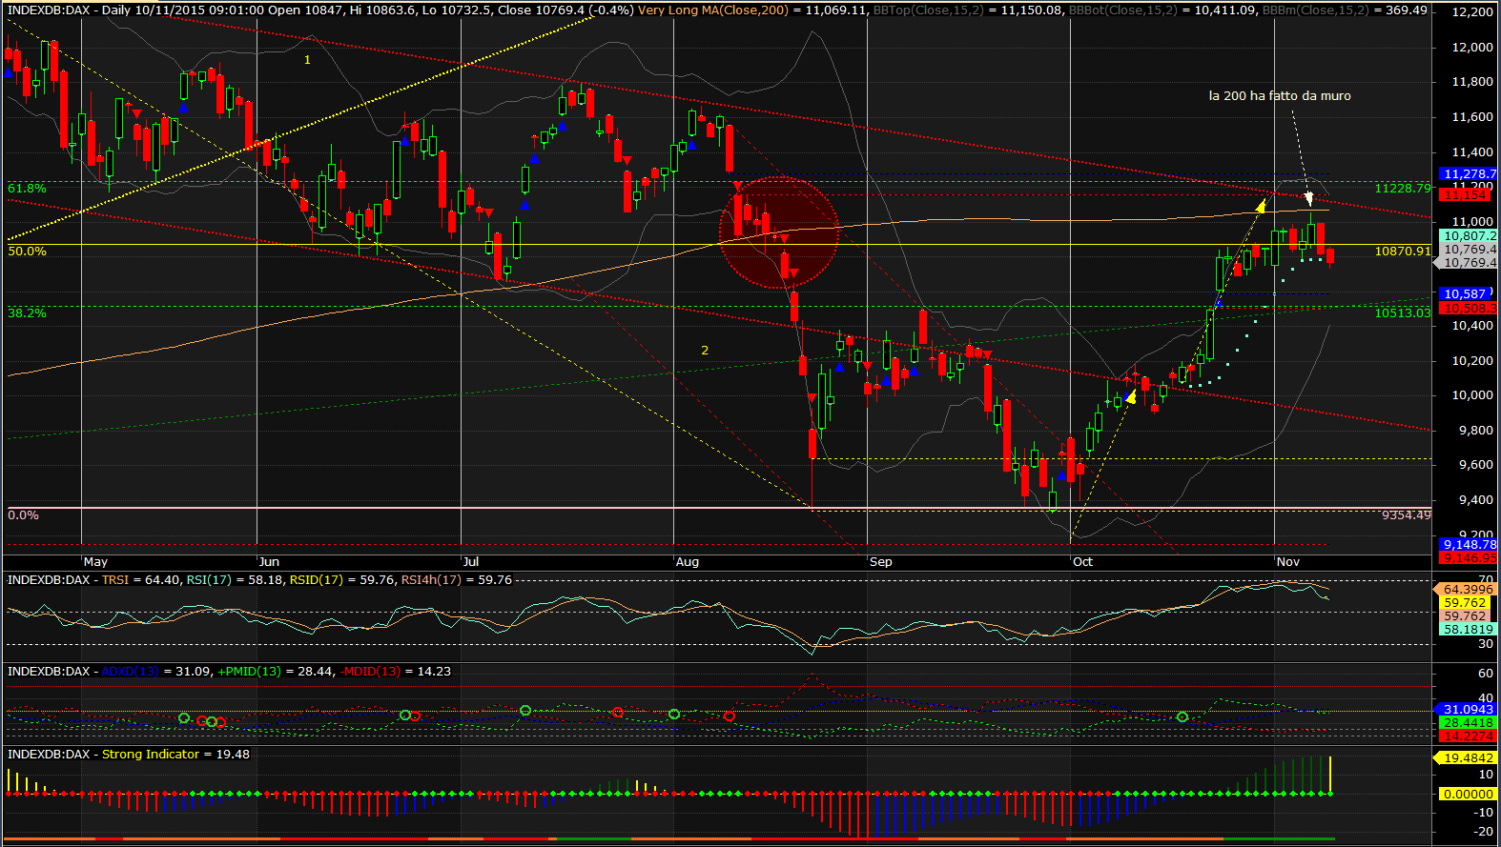Click the 38.2% Fibonacci level label
The image size is (1501, 847).
pyautogui.click(x=27, y=313)
